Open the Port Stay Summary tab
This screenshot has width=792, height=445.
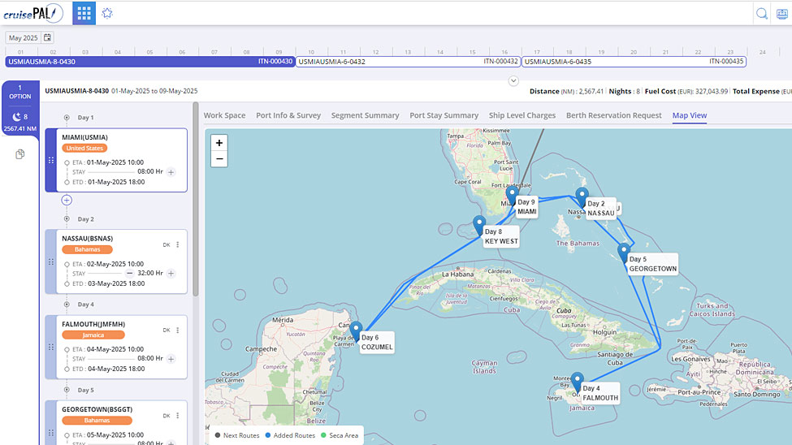[444, 115]
